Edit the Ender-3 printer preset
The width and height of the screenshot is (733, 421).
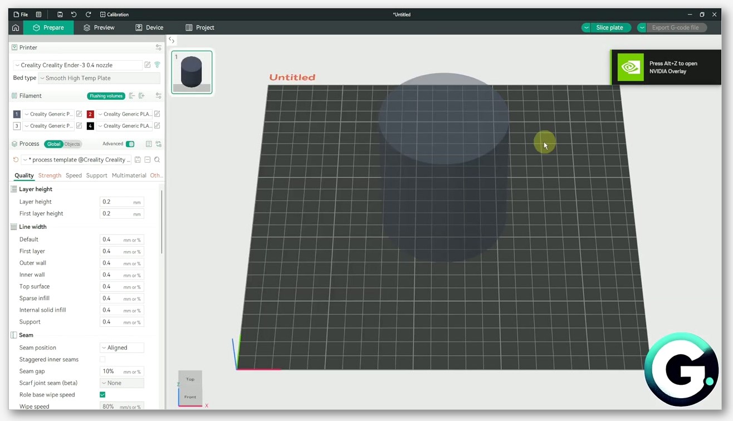coord(148,65)
